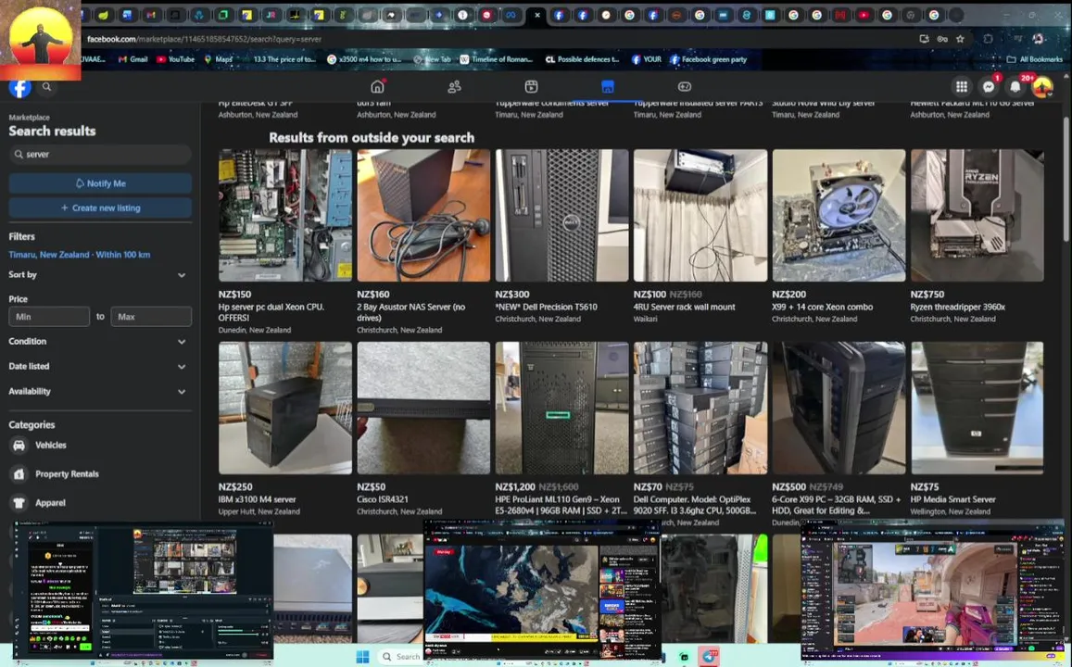1072x667 pixels.
Task: Bookmark this page with the star icon
Action: coord(961,39)
